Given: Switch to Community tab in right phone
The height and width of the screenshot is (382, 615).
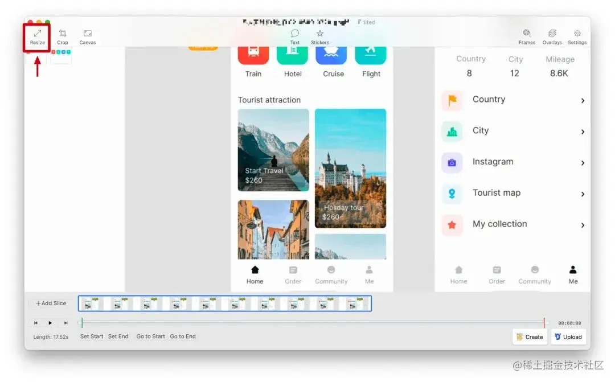Looking at the screenshot, I should click(535, 275).
